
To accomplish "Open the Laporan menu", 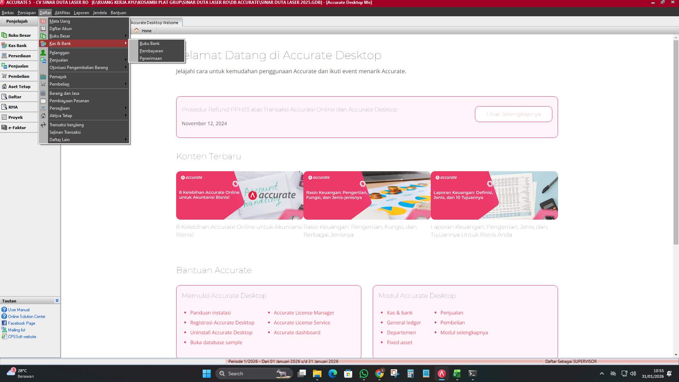I will [81, 12].
